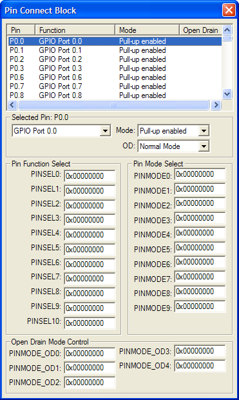Click Pull-up enabled mode cell for P0.7

142,86
